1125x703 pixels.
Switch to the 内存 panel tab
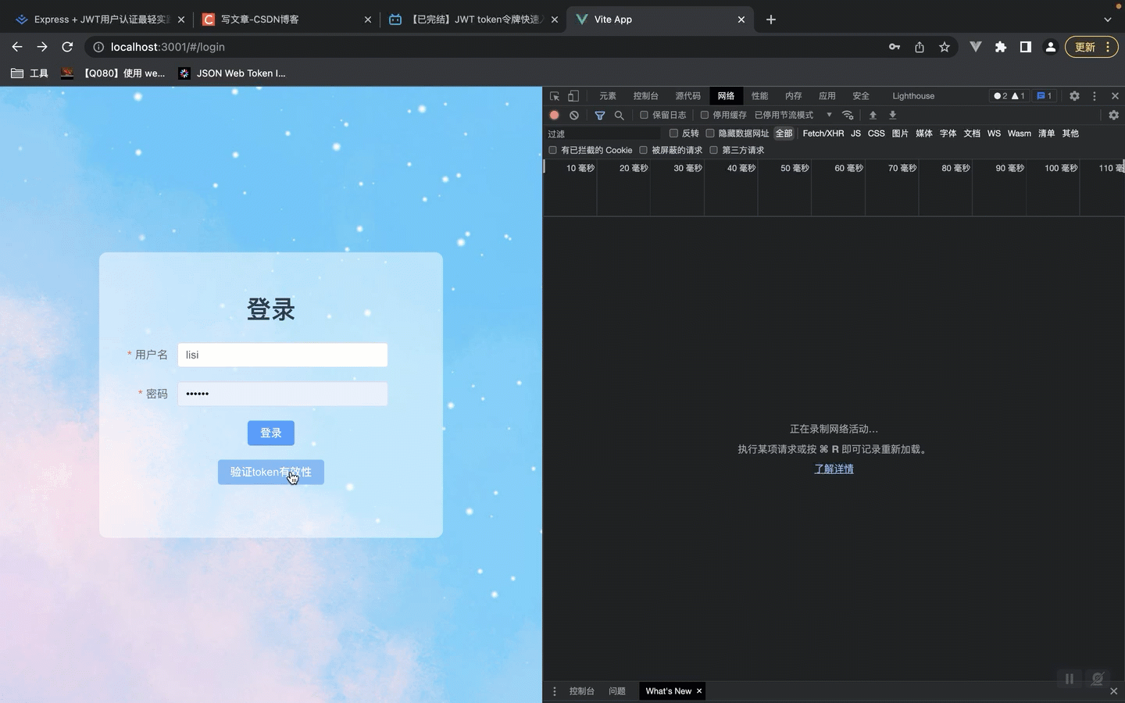(x=794, y=96)
